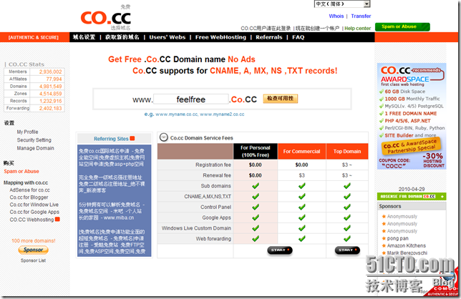Image resolution: width=461 pixels, height=299 pixels.
Task: Click Domains count 4,981,549
Action: click(x=51, y=87)
